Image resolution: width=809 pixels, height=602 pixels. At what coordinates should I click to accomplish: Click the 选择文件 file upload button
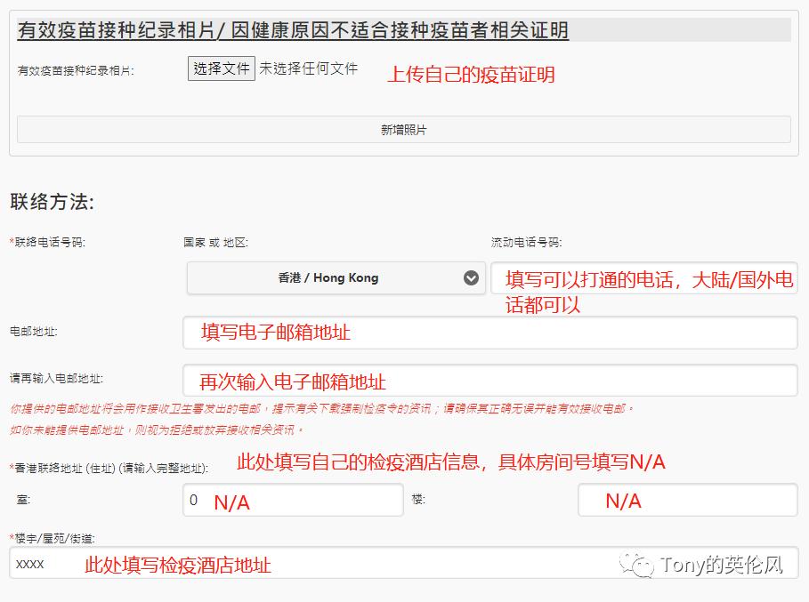tap(219, 68)
